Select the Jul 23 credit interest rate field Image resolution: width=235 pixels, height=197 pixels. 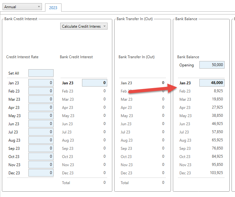tap(41, 132)
